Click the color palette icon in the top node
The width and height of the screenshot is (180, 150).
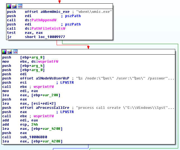(x=9, y=6)
